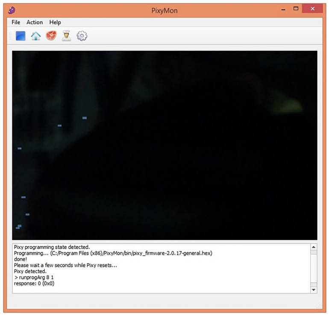Open the Help menu
Image resolution: width=329 pixels, height=315 pixels.
pyautogui.click(x=55, y=22)
